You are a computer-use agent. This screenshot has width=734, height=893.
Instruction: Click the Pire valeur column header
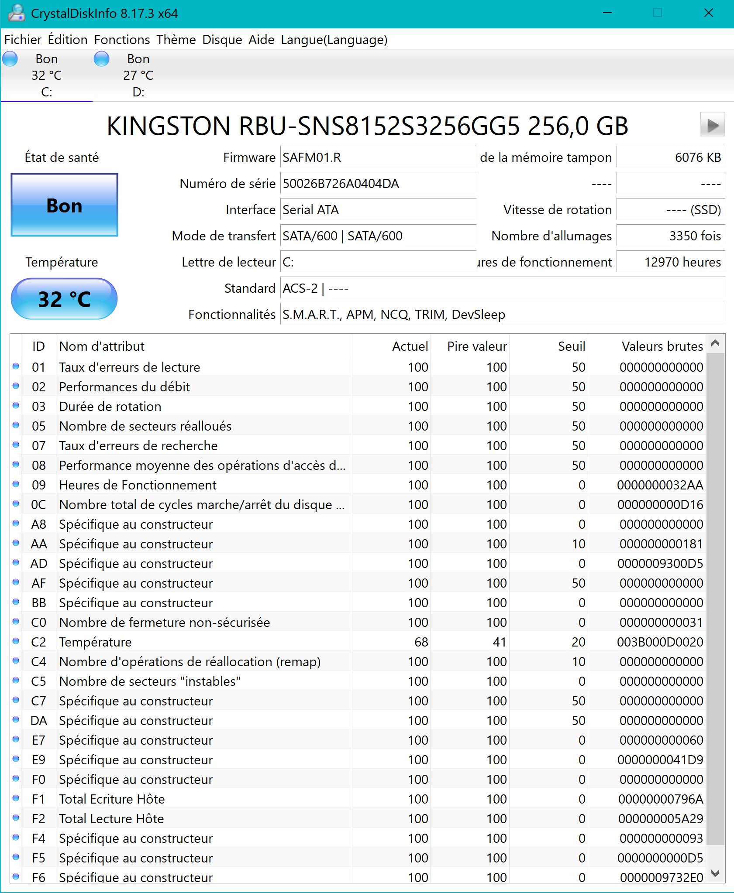470,346
